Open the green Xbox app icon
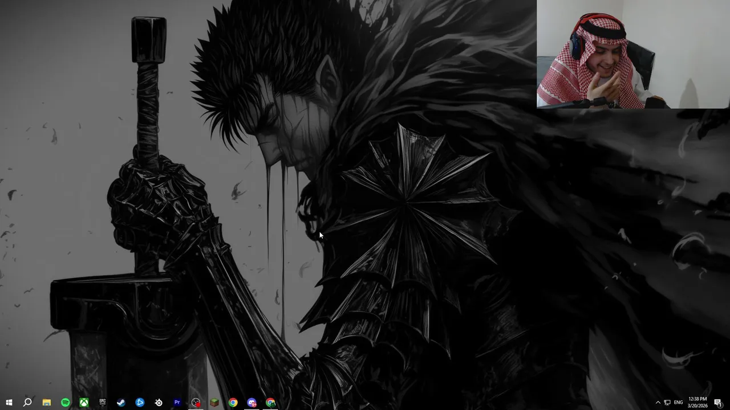The width and height of the screenshot is (730, 410). coord(84,403)
